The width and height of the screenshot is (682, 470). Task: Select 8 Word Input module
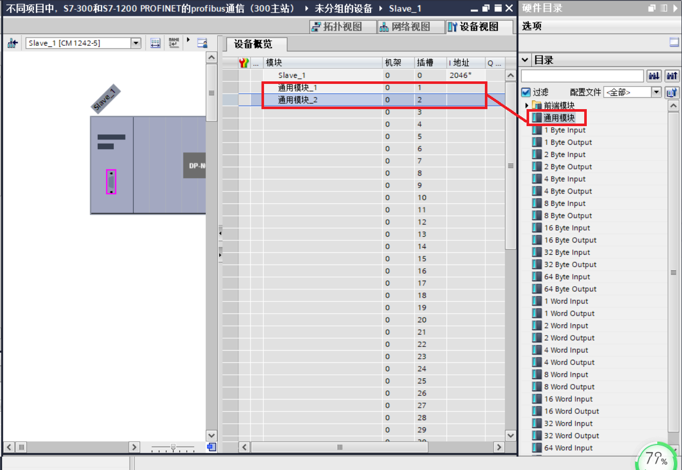pyautogui.click(x=566, y=375)
